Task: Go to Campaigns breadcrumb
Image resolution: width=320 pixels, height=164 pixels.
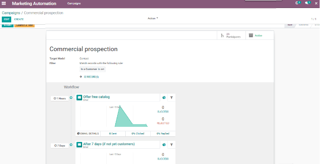Action: point(11,13)
